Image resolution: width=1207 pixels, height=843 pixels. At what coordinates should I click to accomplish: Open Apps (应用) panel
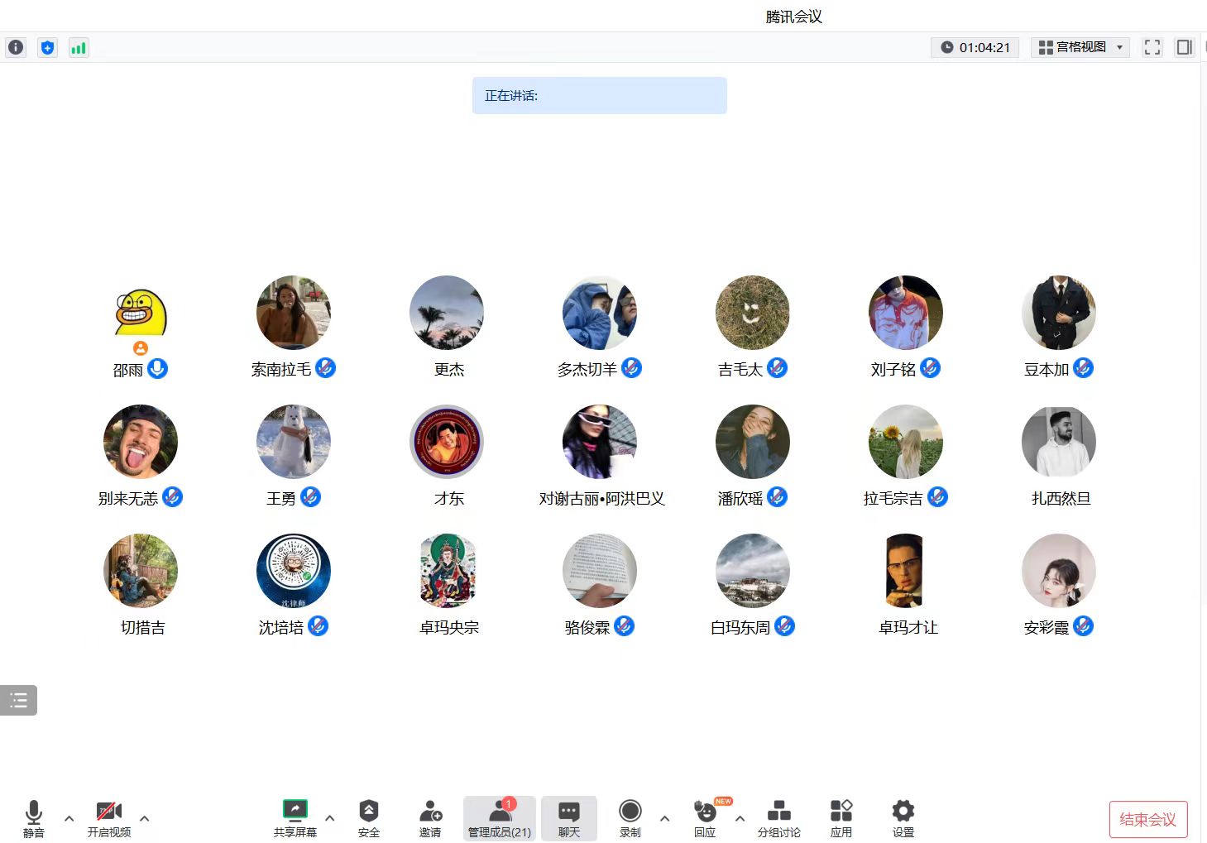(x=841, y=818)
